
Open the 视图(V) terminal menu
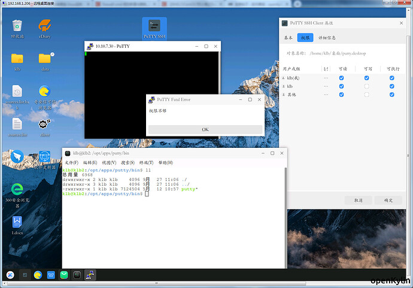[109, 163]
